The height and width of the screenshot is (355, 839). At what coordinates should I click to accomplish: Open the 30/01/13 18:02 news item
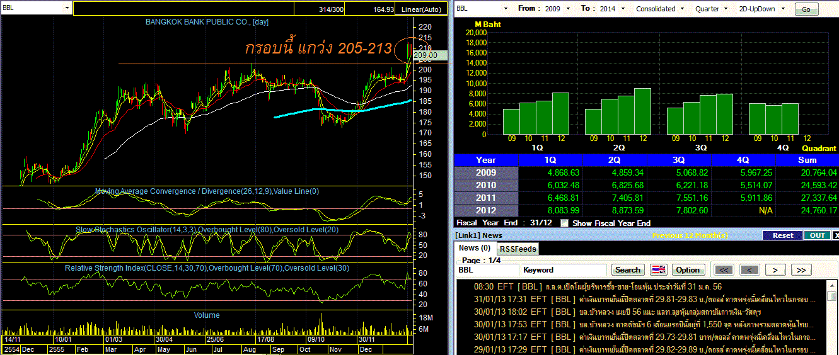pyautogui.click(x=642, y=312)
